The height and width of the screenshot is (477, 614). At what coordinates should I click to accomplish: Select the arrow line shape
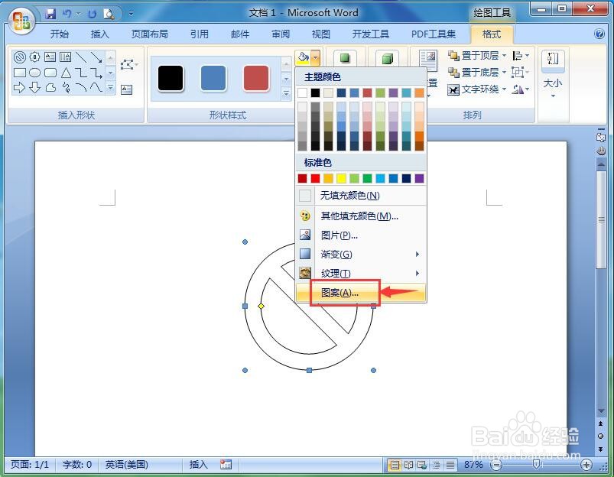tap(96, 57)
